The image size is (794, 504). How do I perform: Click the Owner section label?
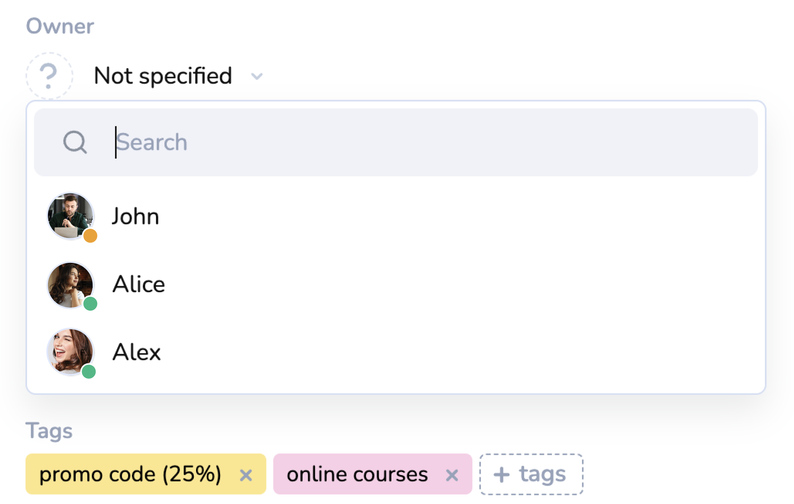(60, 26)
